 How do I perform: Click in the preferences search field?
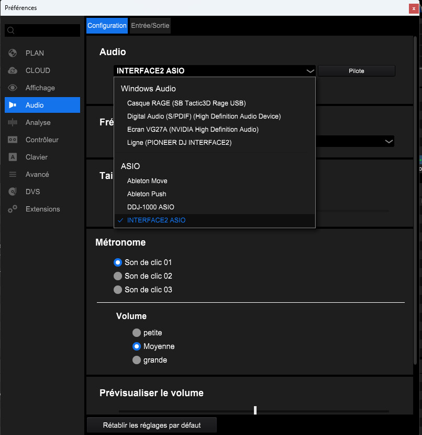[42, 30]
